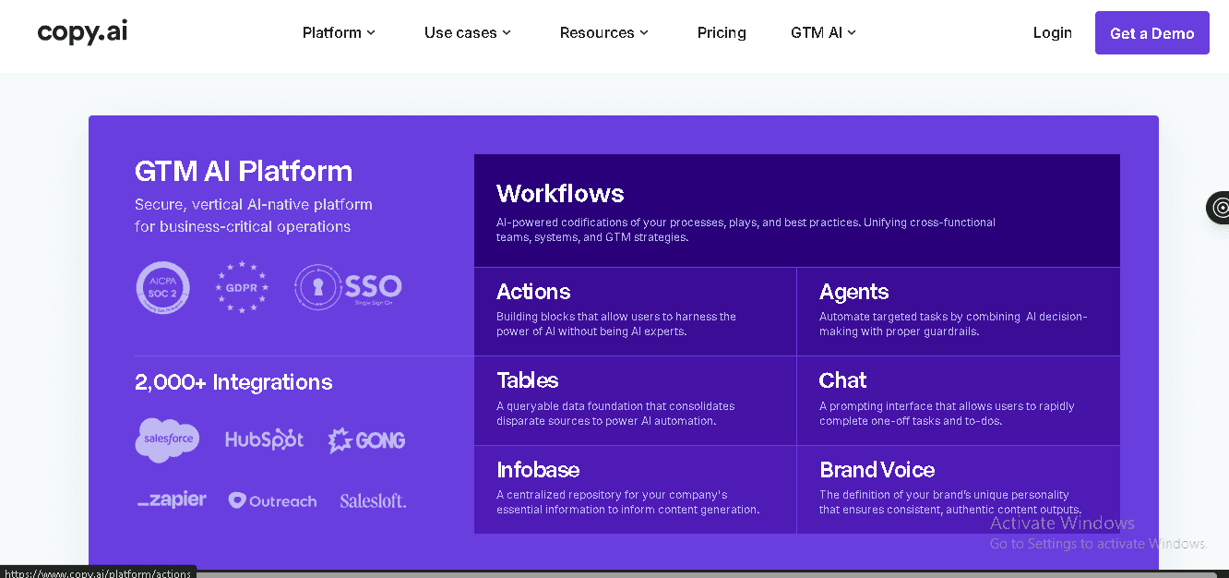Go to the Pricing page
This screenshot has width=1229, height=578.
[x=722, y=32]
